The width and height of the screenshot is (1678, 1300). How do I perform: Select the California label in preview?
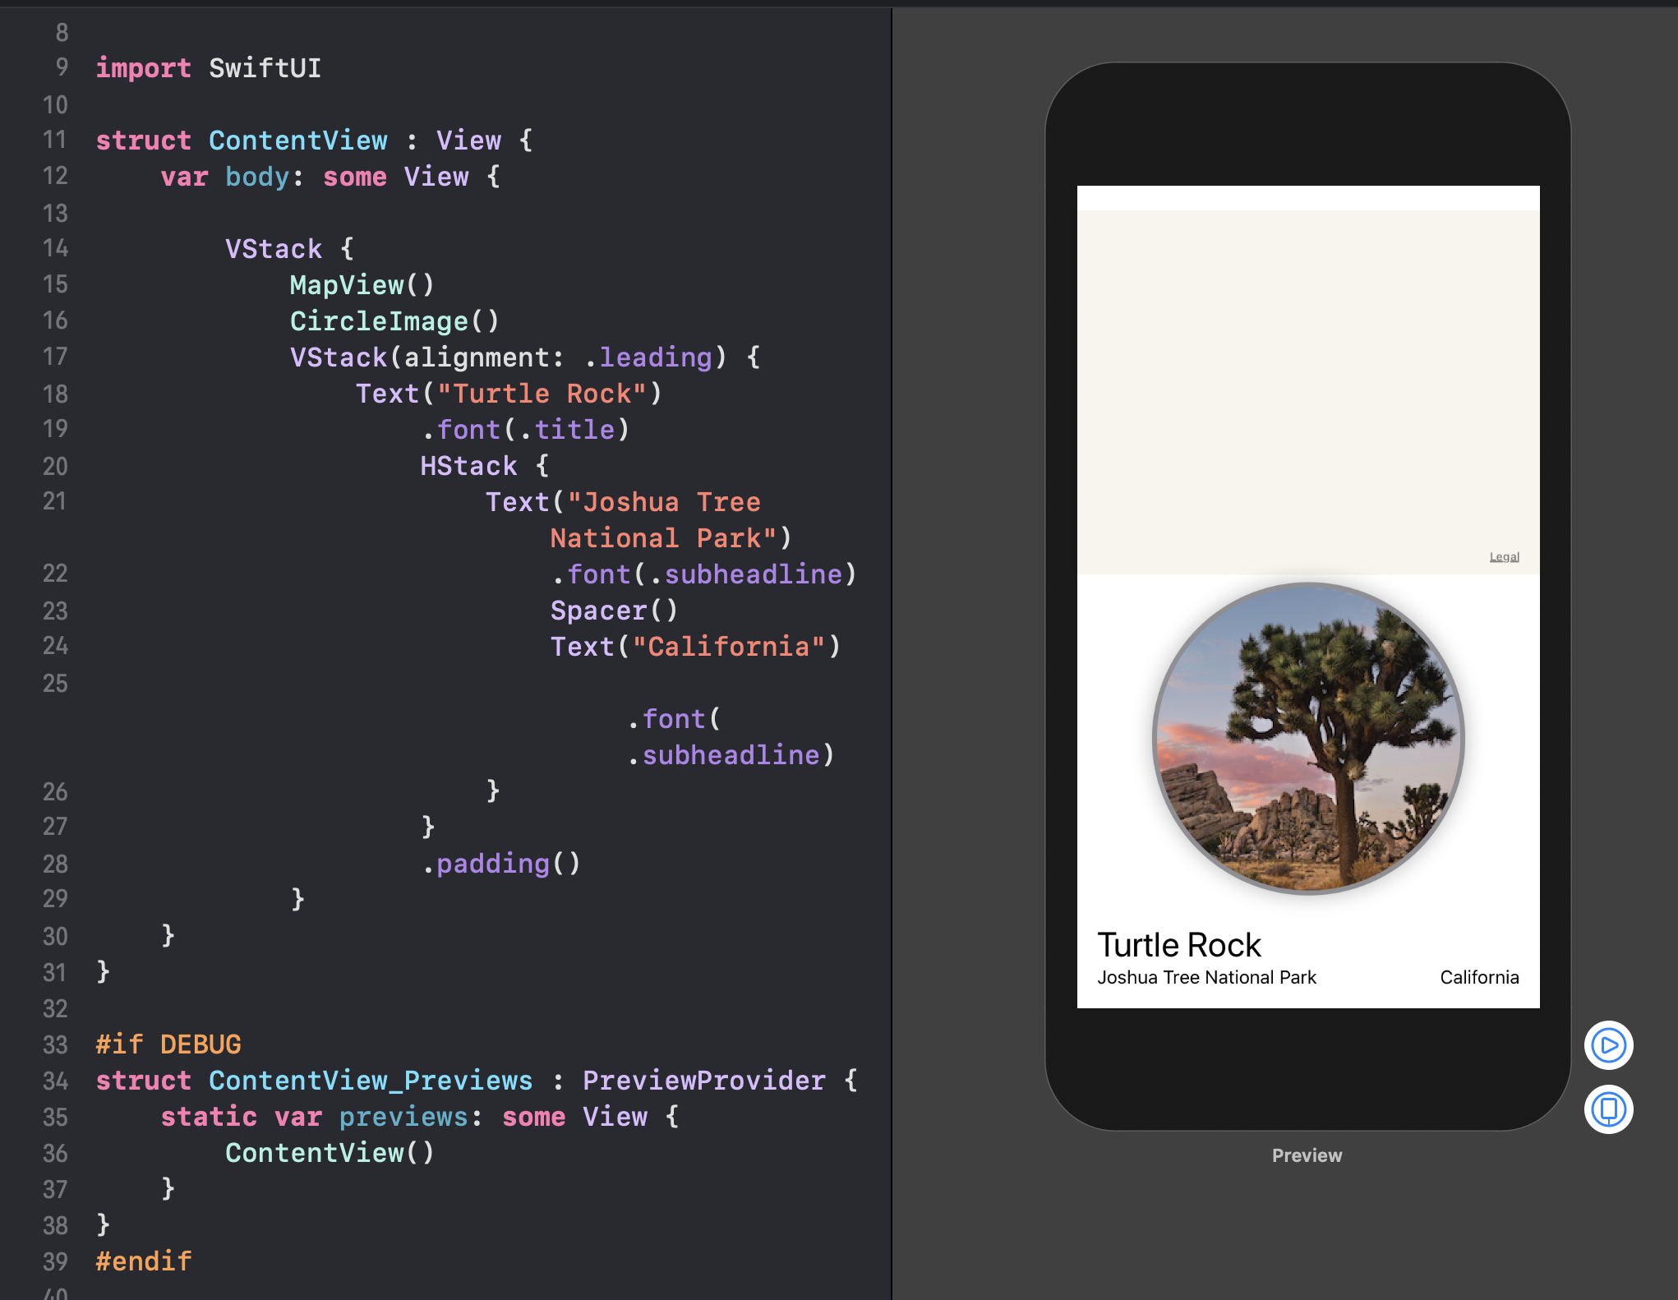[x=1479, y=977]
